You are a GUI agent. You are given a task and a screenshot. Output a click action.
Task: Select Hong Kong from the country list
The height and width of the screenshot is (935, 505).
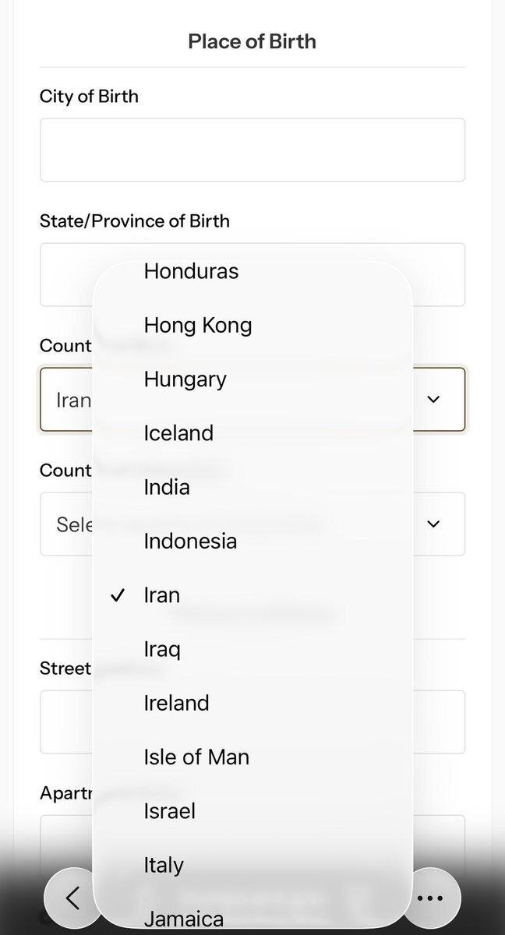pyautogui.click(x=197, y=325)
